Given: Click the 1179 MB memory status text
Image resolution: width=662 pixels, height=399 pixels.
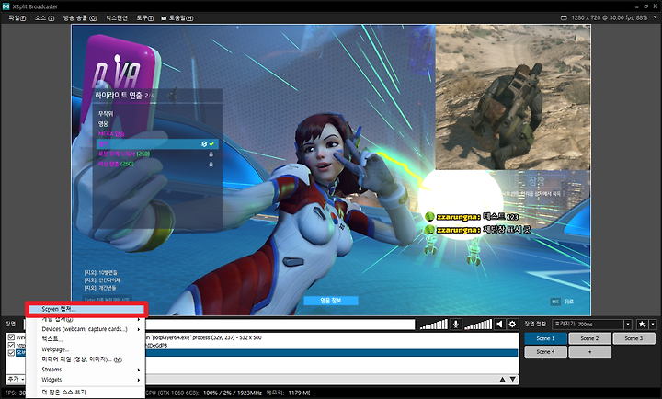Looking at the screenshot, I should [300, 393].
